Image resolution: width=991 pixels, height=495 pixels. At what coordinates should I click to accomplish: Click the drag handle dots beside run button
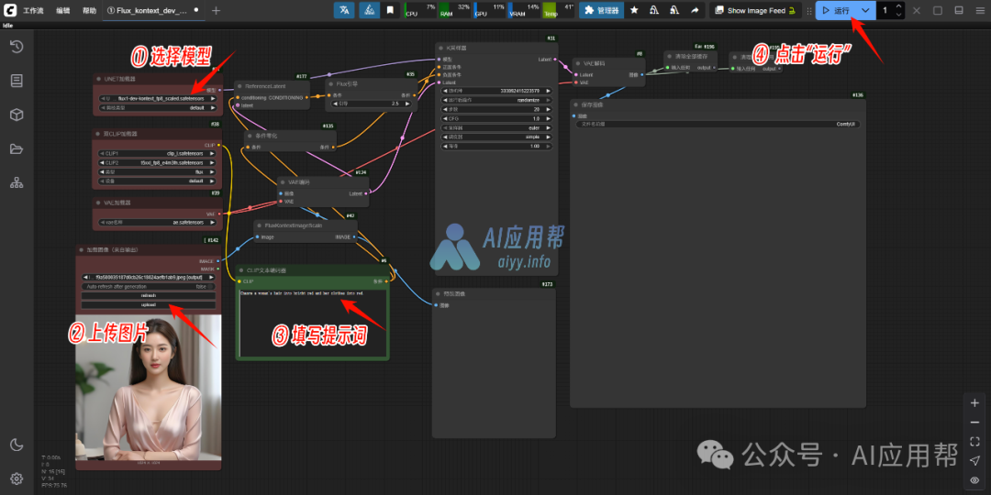point(809,11)
